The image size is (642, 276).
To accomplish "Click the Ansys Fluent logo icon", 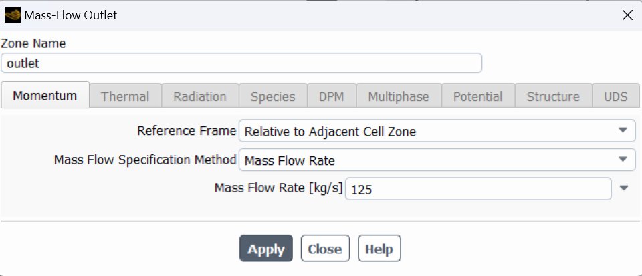I will [12, 15].
